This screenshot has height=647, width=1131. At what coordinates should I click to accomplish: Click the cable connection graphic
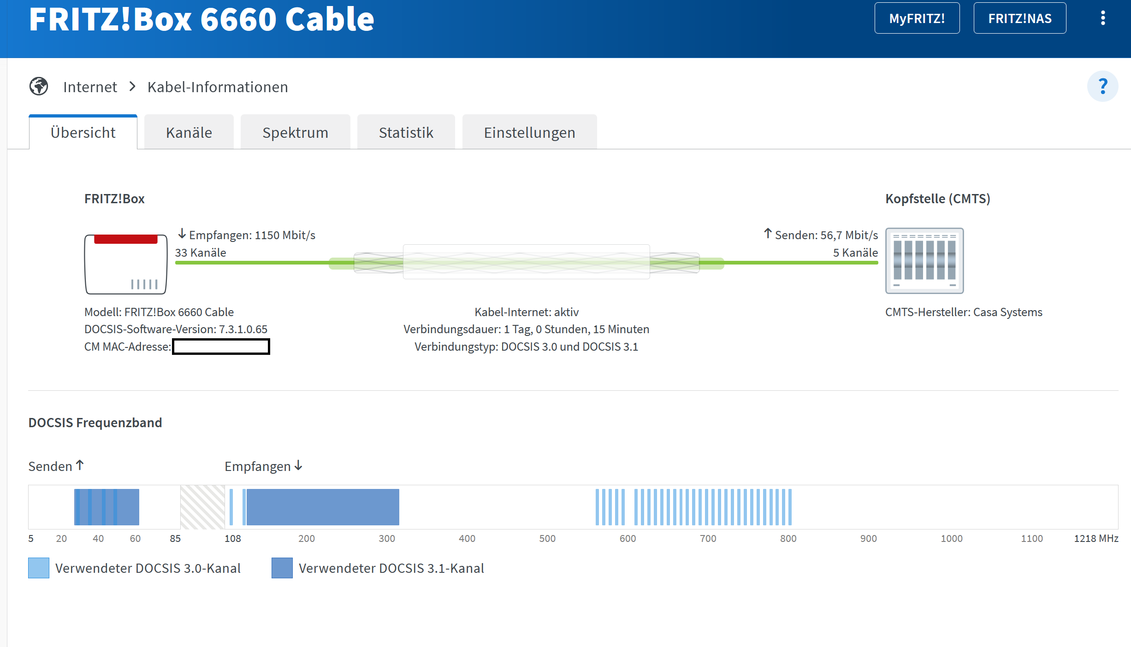(526, 262)
